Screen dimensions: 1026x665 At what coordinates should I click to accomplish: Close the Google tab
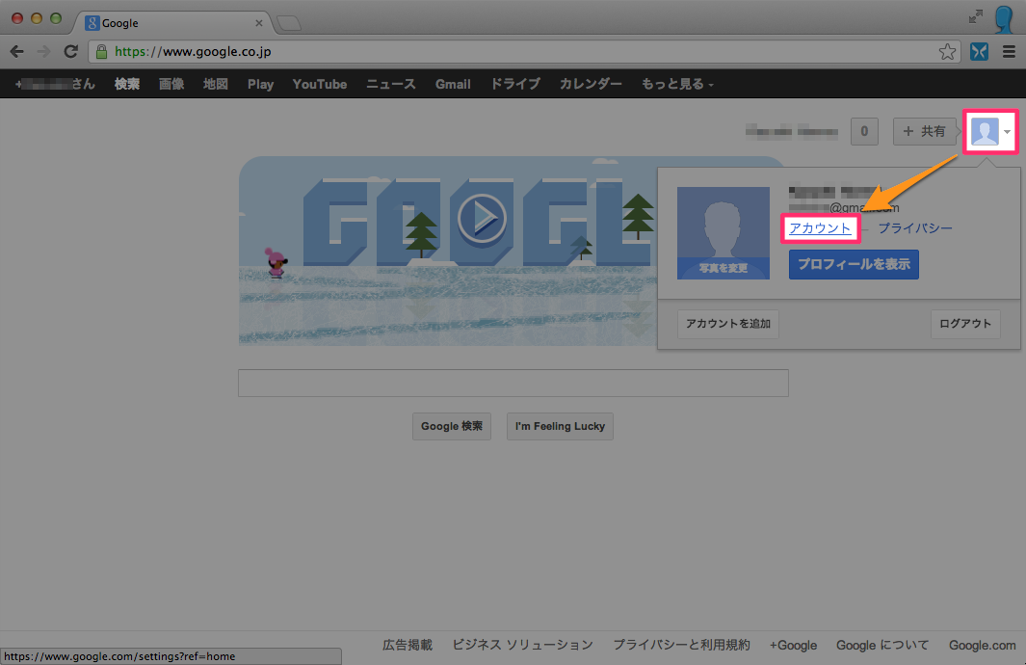tap(259, 23)
